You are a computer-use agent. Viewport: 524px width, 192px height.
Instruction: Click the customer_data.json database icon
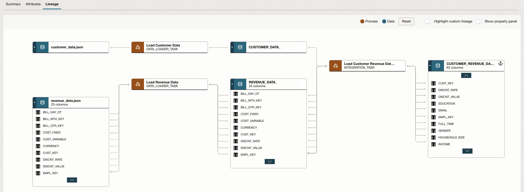[x=42, y=47]
